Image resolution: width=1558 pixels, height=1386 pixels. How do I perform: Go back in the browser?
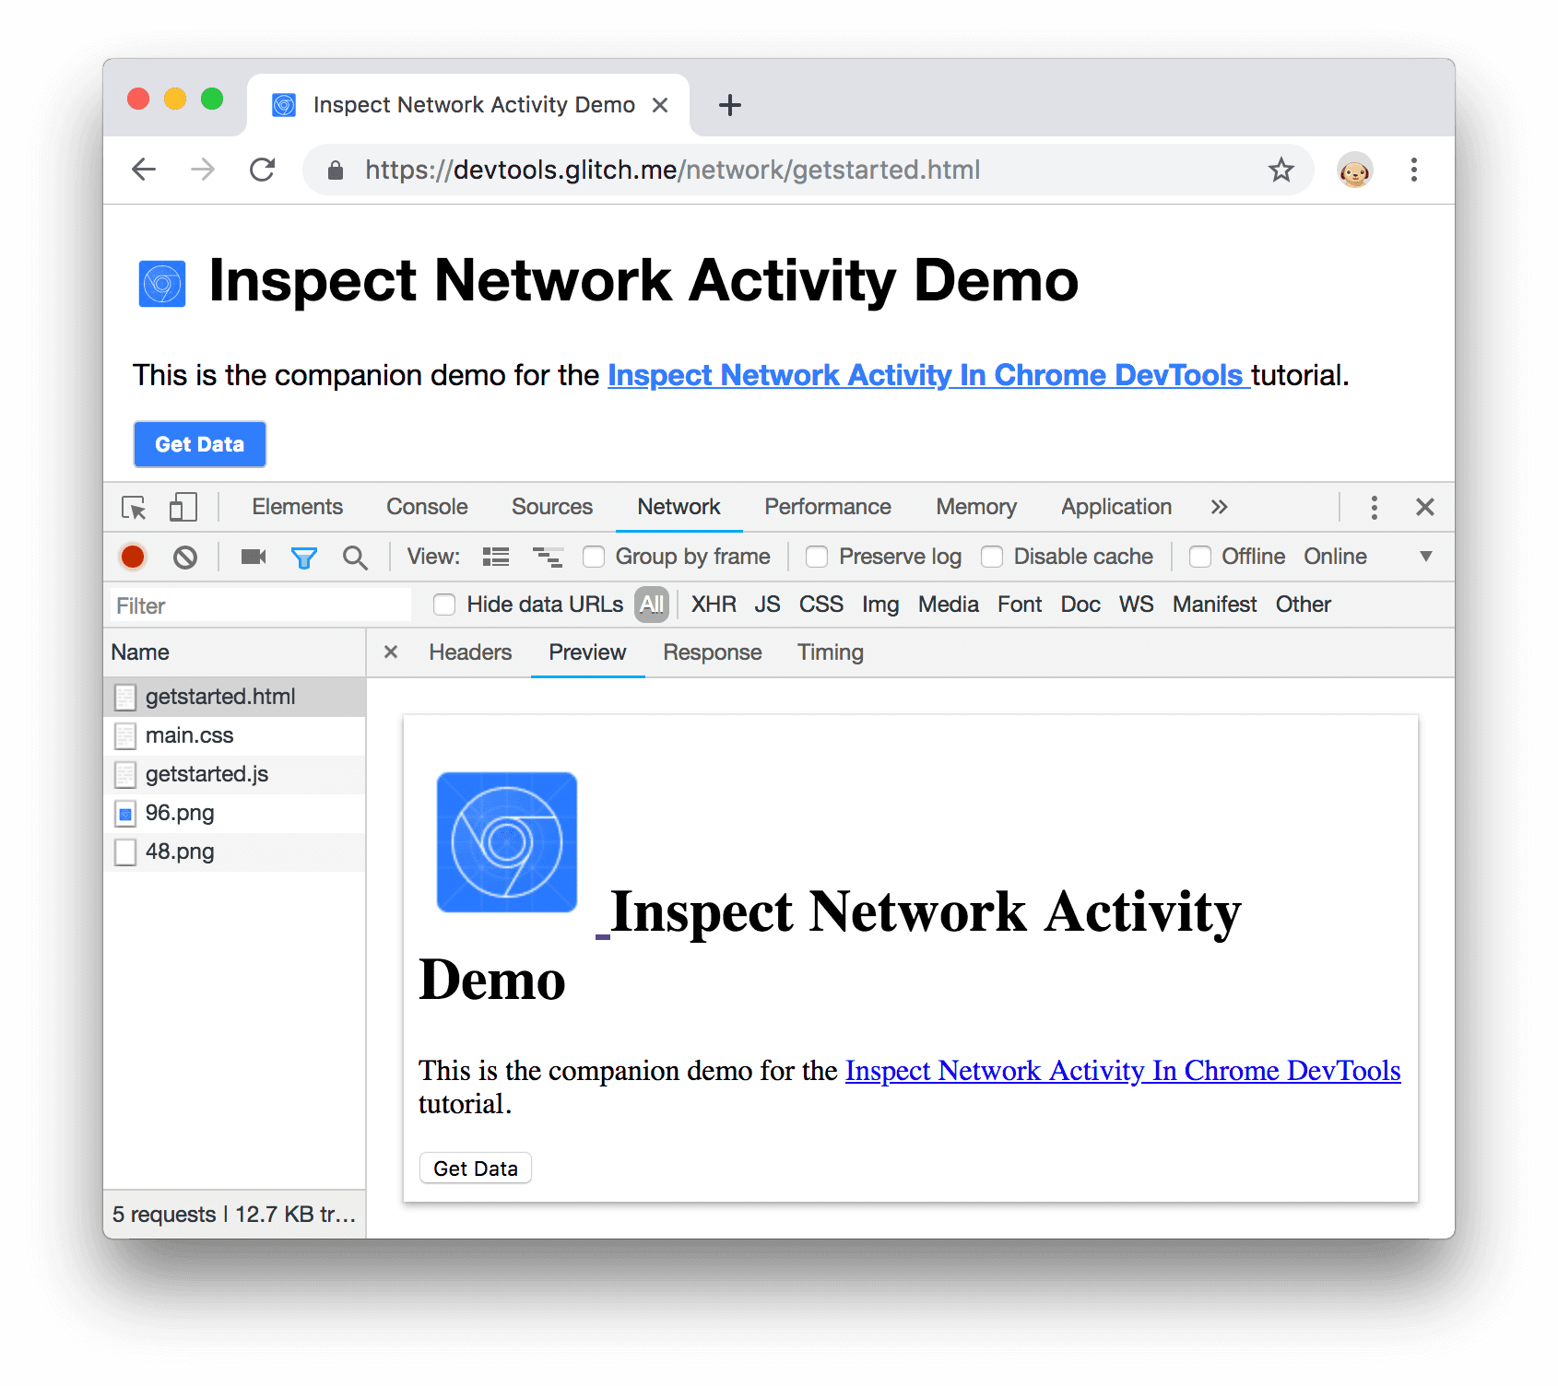pos(144,170)
